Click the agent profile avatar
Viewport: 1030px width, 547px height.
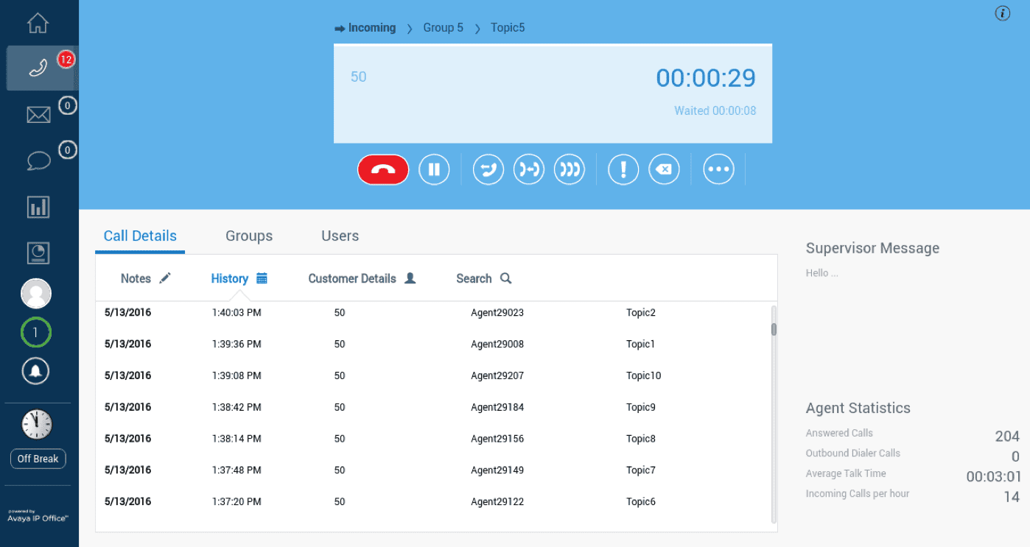pyautogui.click(x=36, y=293)
